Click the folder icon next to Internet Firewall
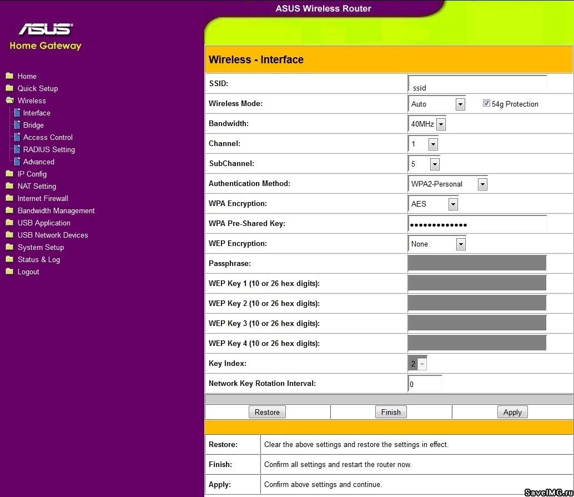574x497 pixels. (9, 198)
